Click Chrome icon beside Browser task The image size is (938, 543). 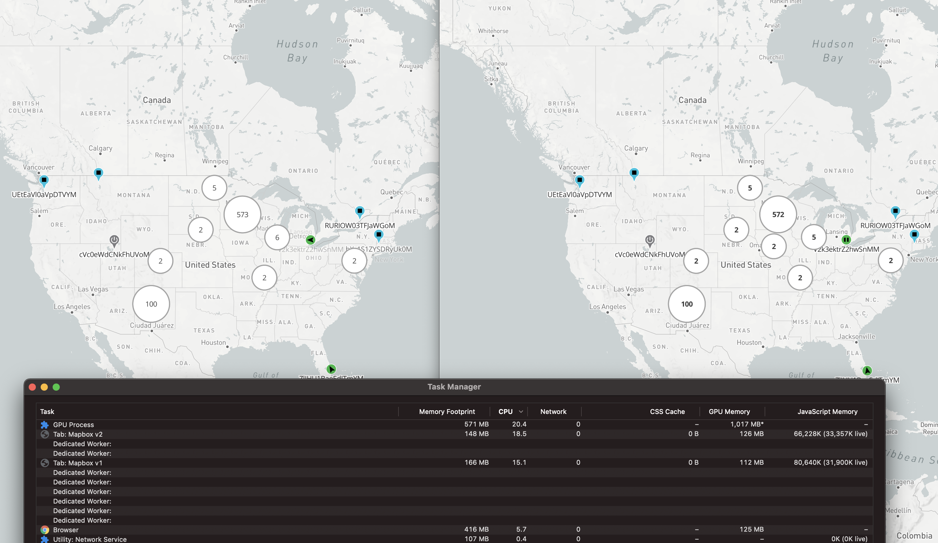click(45, 530)
